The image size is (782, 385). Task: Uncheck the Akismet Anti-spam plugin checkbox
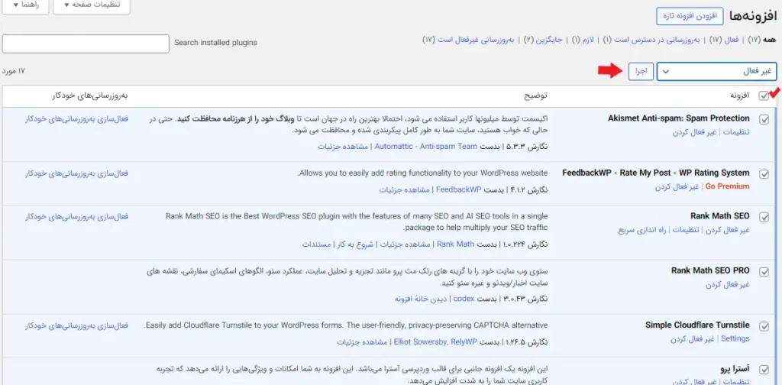(764, 119)
